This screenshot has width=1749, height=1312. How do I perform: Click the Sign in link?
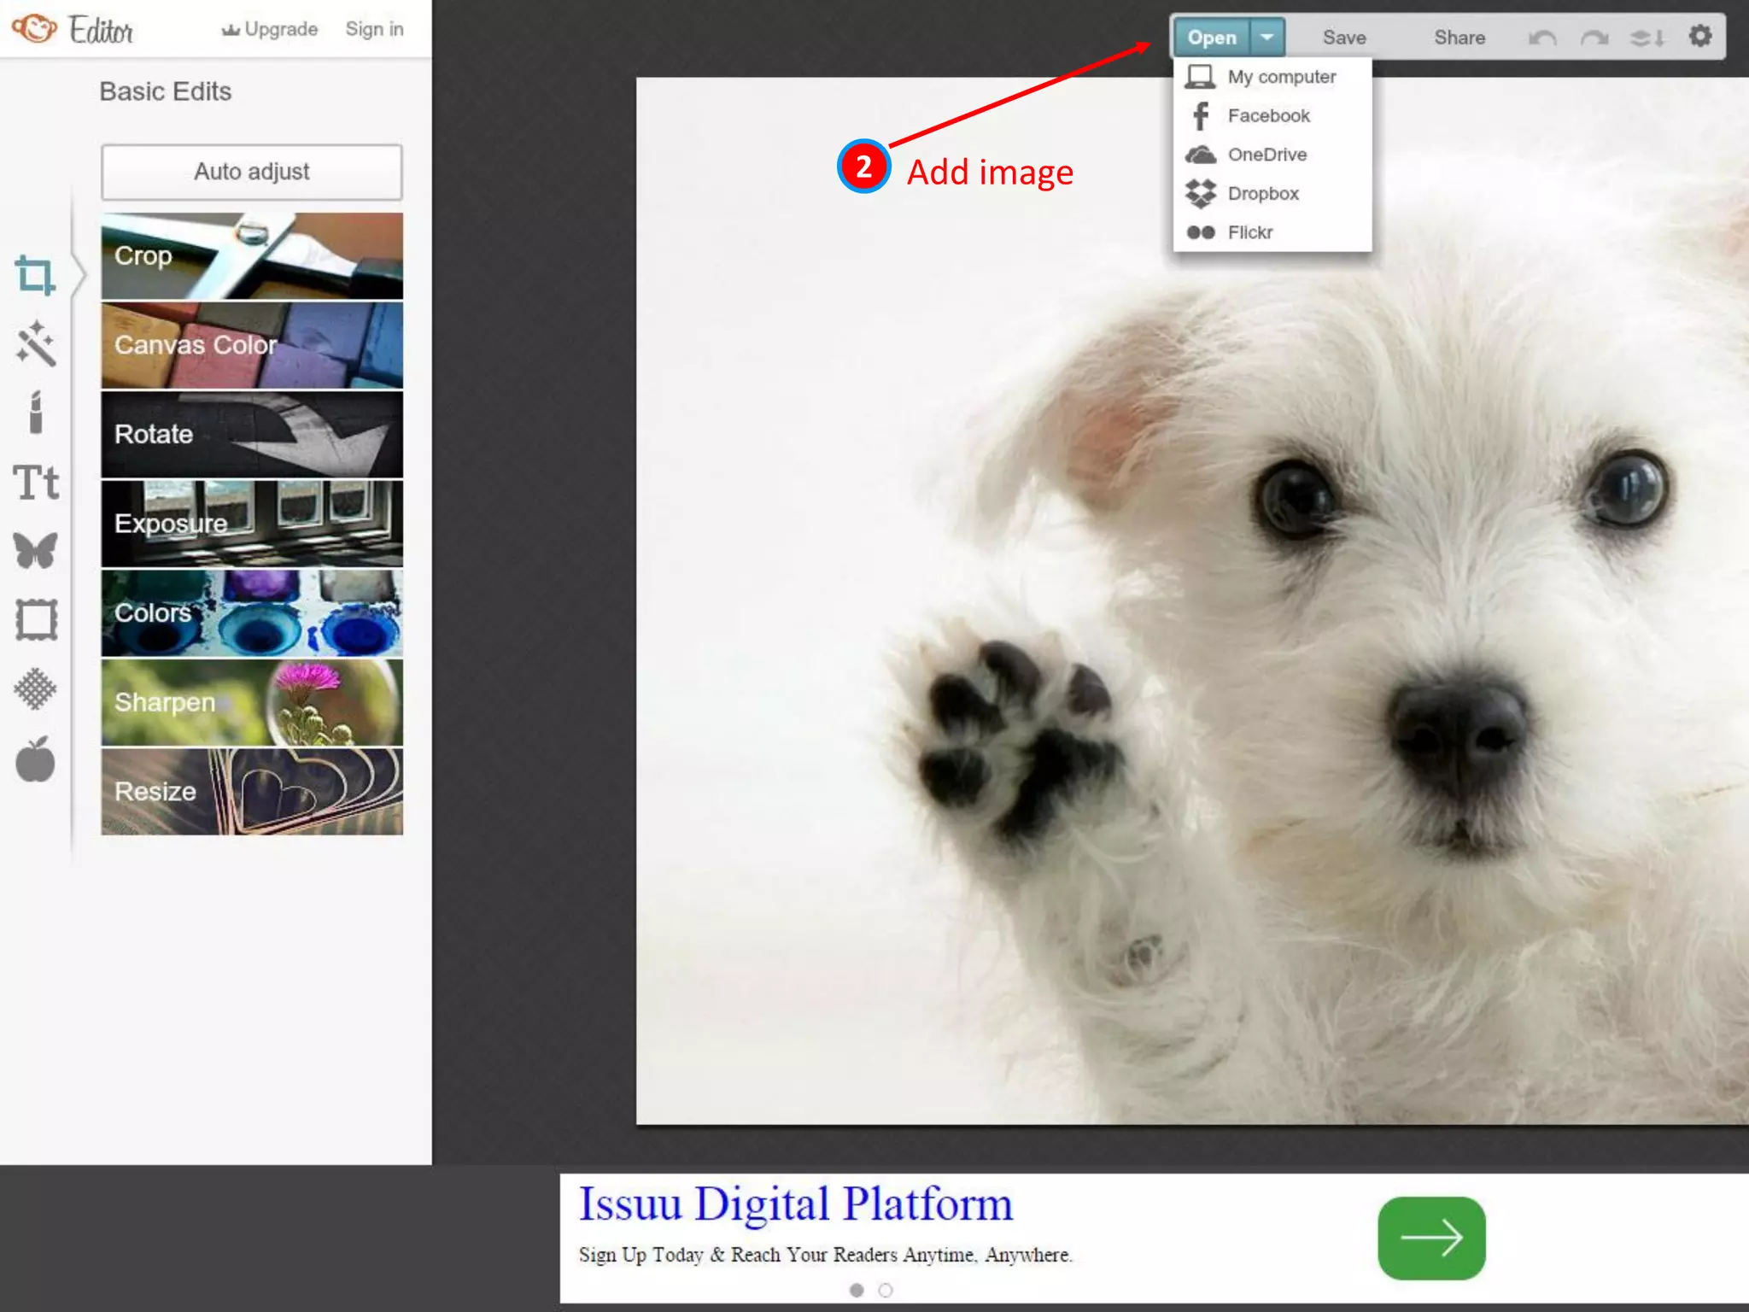coord(374,29)
